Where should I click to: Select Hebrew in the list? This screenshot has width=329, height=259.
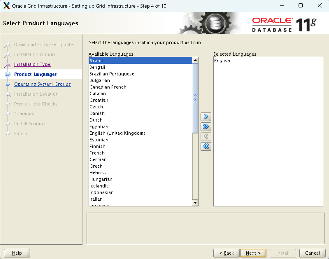pos(140,173)
